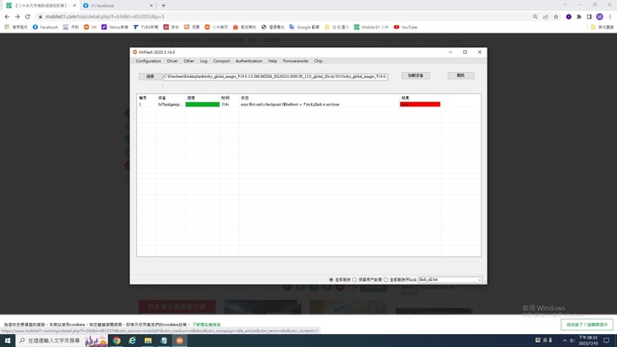
Task: Select the clean all (全部删除) radio option
Action: coord(331,279)
